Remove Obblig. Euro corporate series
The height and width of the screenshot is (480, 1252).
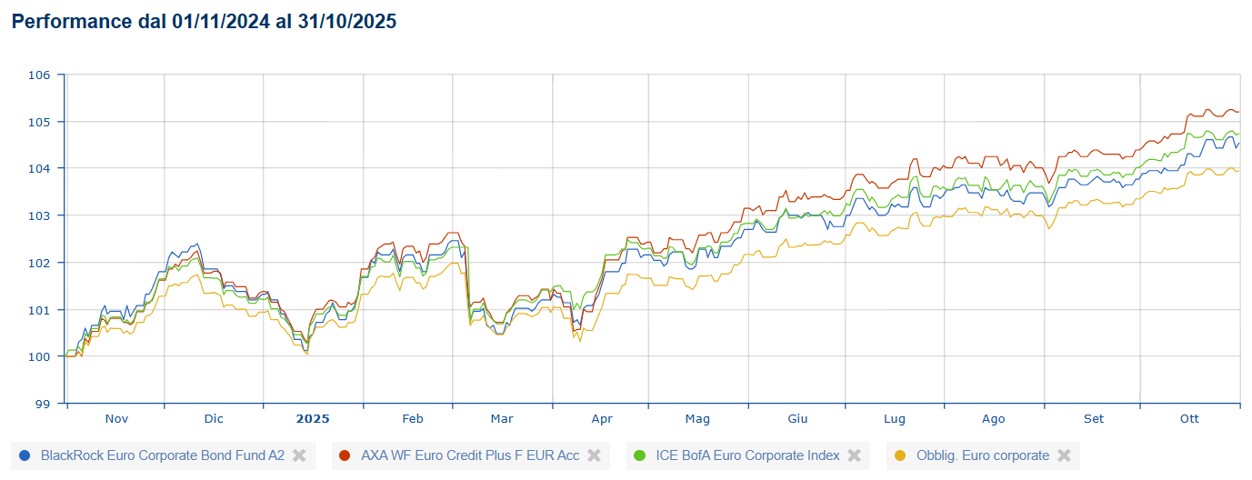(x=1064, y=455)
